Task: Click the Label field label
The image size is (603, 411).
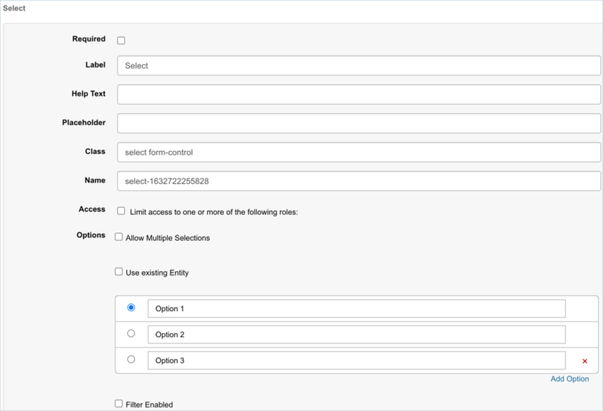Action: 95,64
